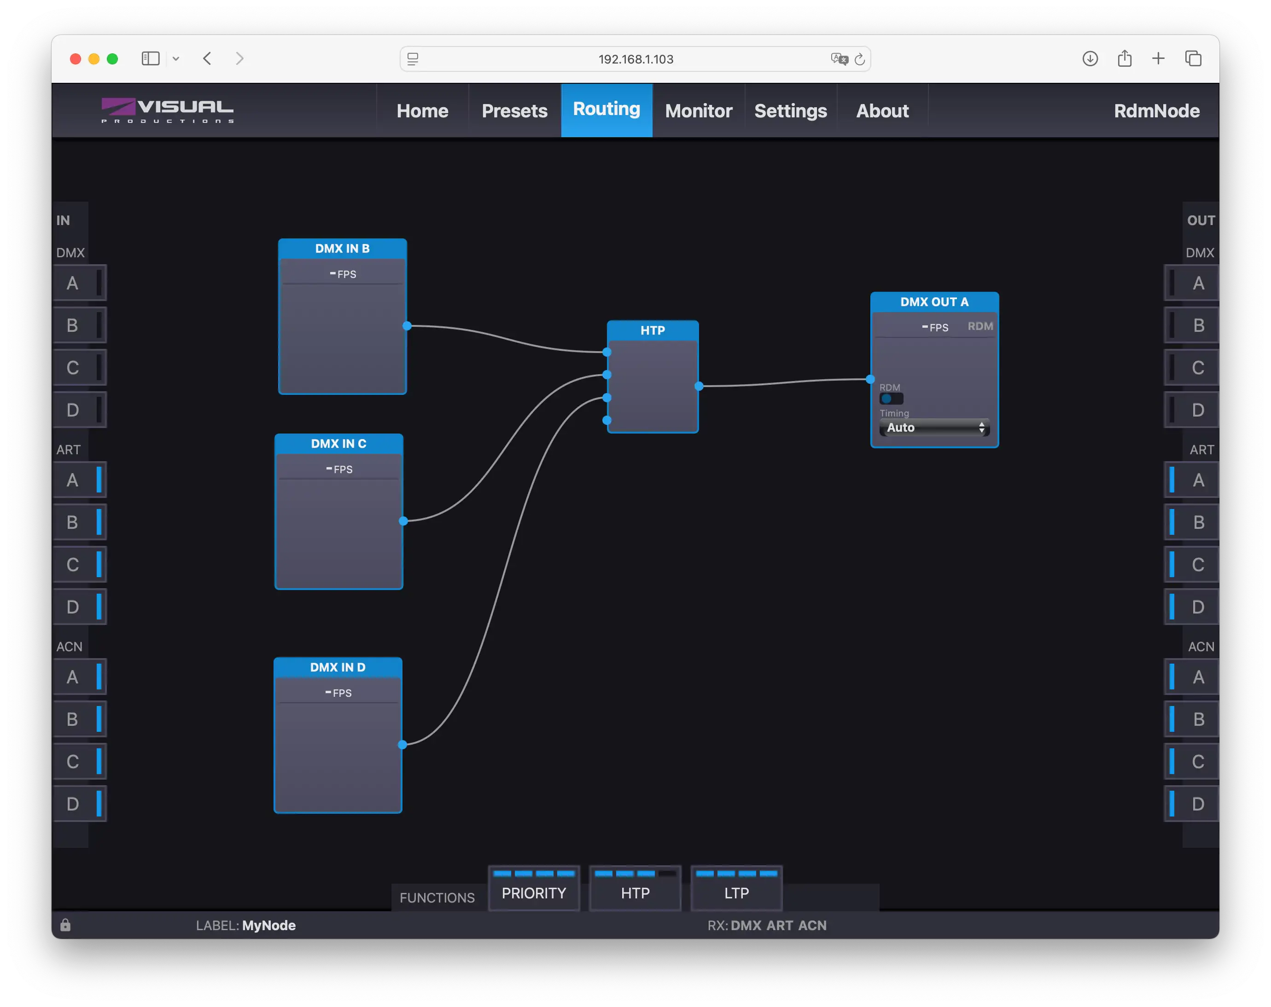Click the HTP node output connector
This screenshot has width=1271, height=1007.
click(x=699, y=386)
